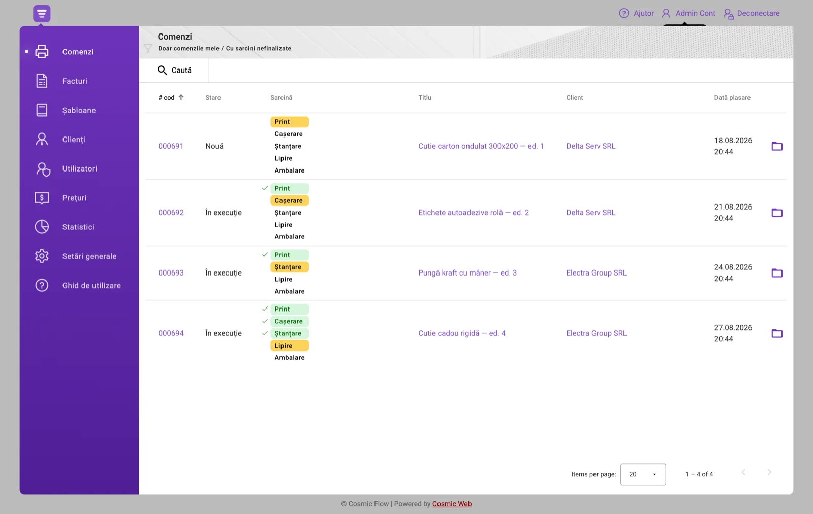This screenshot has height=514, width=813.
Task: Open client Delta Serv SRL for order 000691
Action: pos(591,146)
